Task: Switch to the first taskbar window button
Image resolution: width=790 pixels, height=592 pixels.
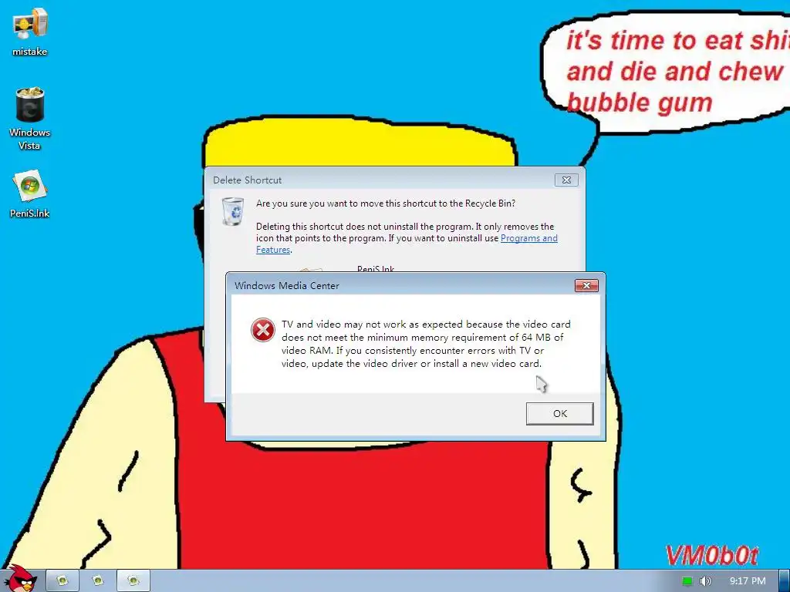Action: [62, 581]
